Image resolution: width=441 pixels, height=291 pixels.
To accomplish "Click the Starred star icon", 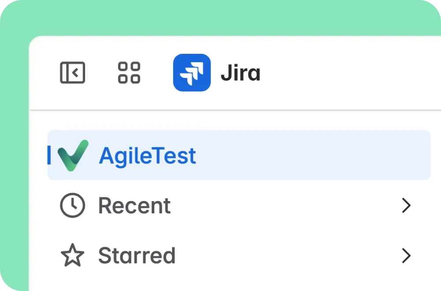I will [x=73, y=255].
